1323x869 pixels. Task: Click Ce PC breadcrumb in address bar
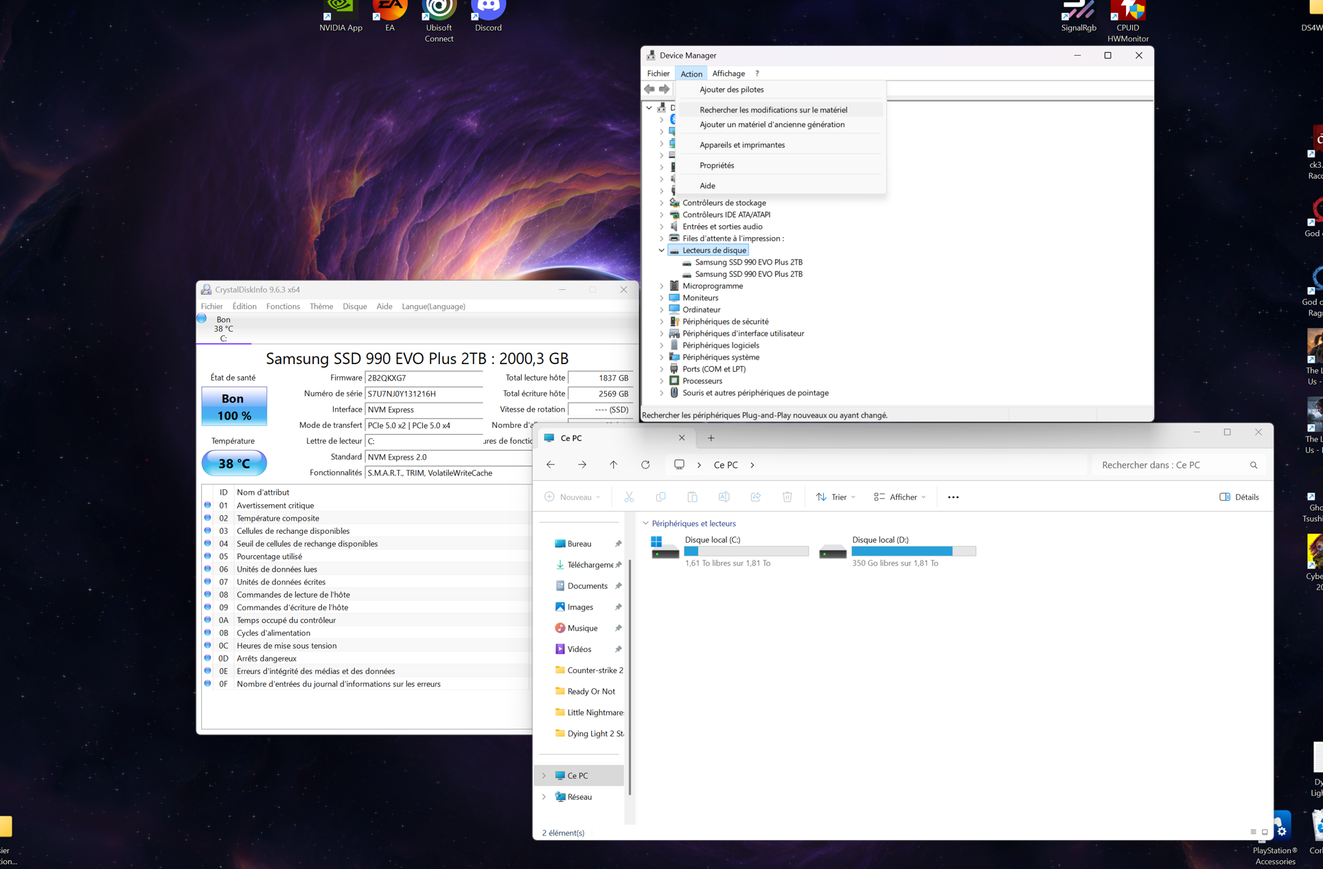coord(726,465)
